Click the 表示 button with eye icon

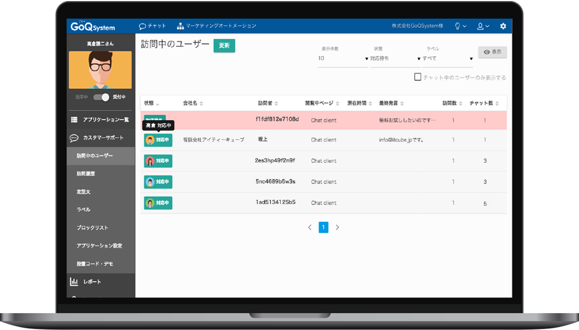tap(493, 52)
